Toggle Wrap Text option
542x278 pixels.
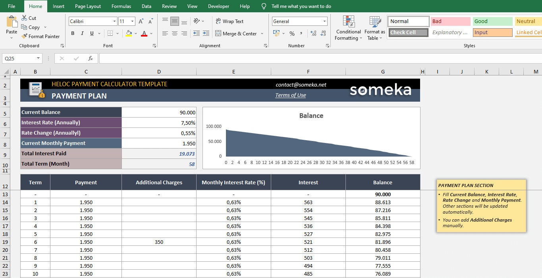(230, 21)
